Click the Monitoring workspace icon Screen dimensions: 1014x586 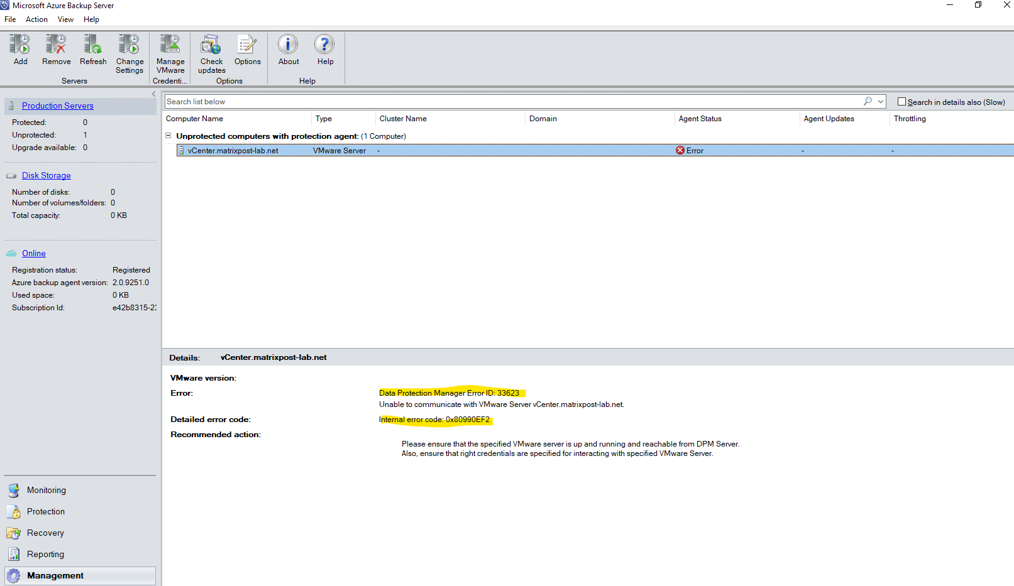pyautogui.click(x=14, y=491)
